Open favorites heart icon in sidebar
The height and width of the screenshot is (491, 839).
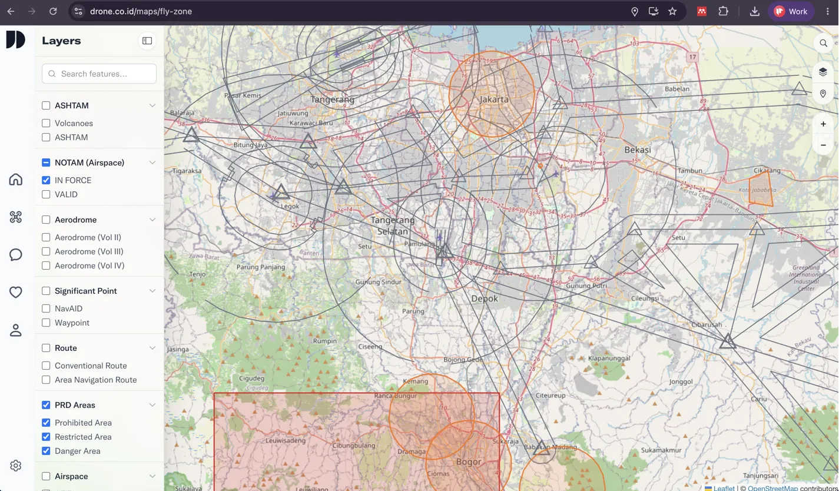point(16,293)
